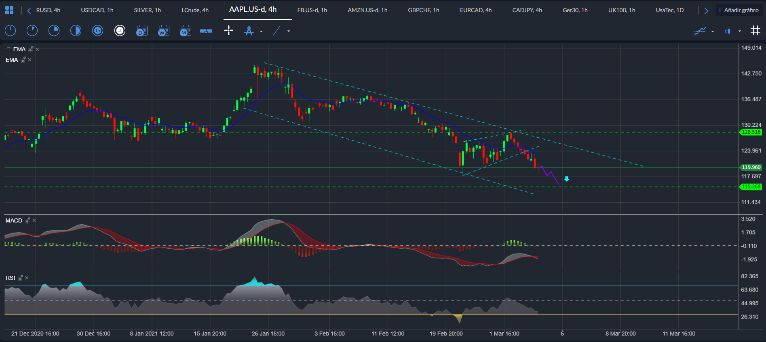This screenshot has width=766, height=342.
Task: Select the 4h timeframe button
Action: click(120, 31)
